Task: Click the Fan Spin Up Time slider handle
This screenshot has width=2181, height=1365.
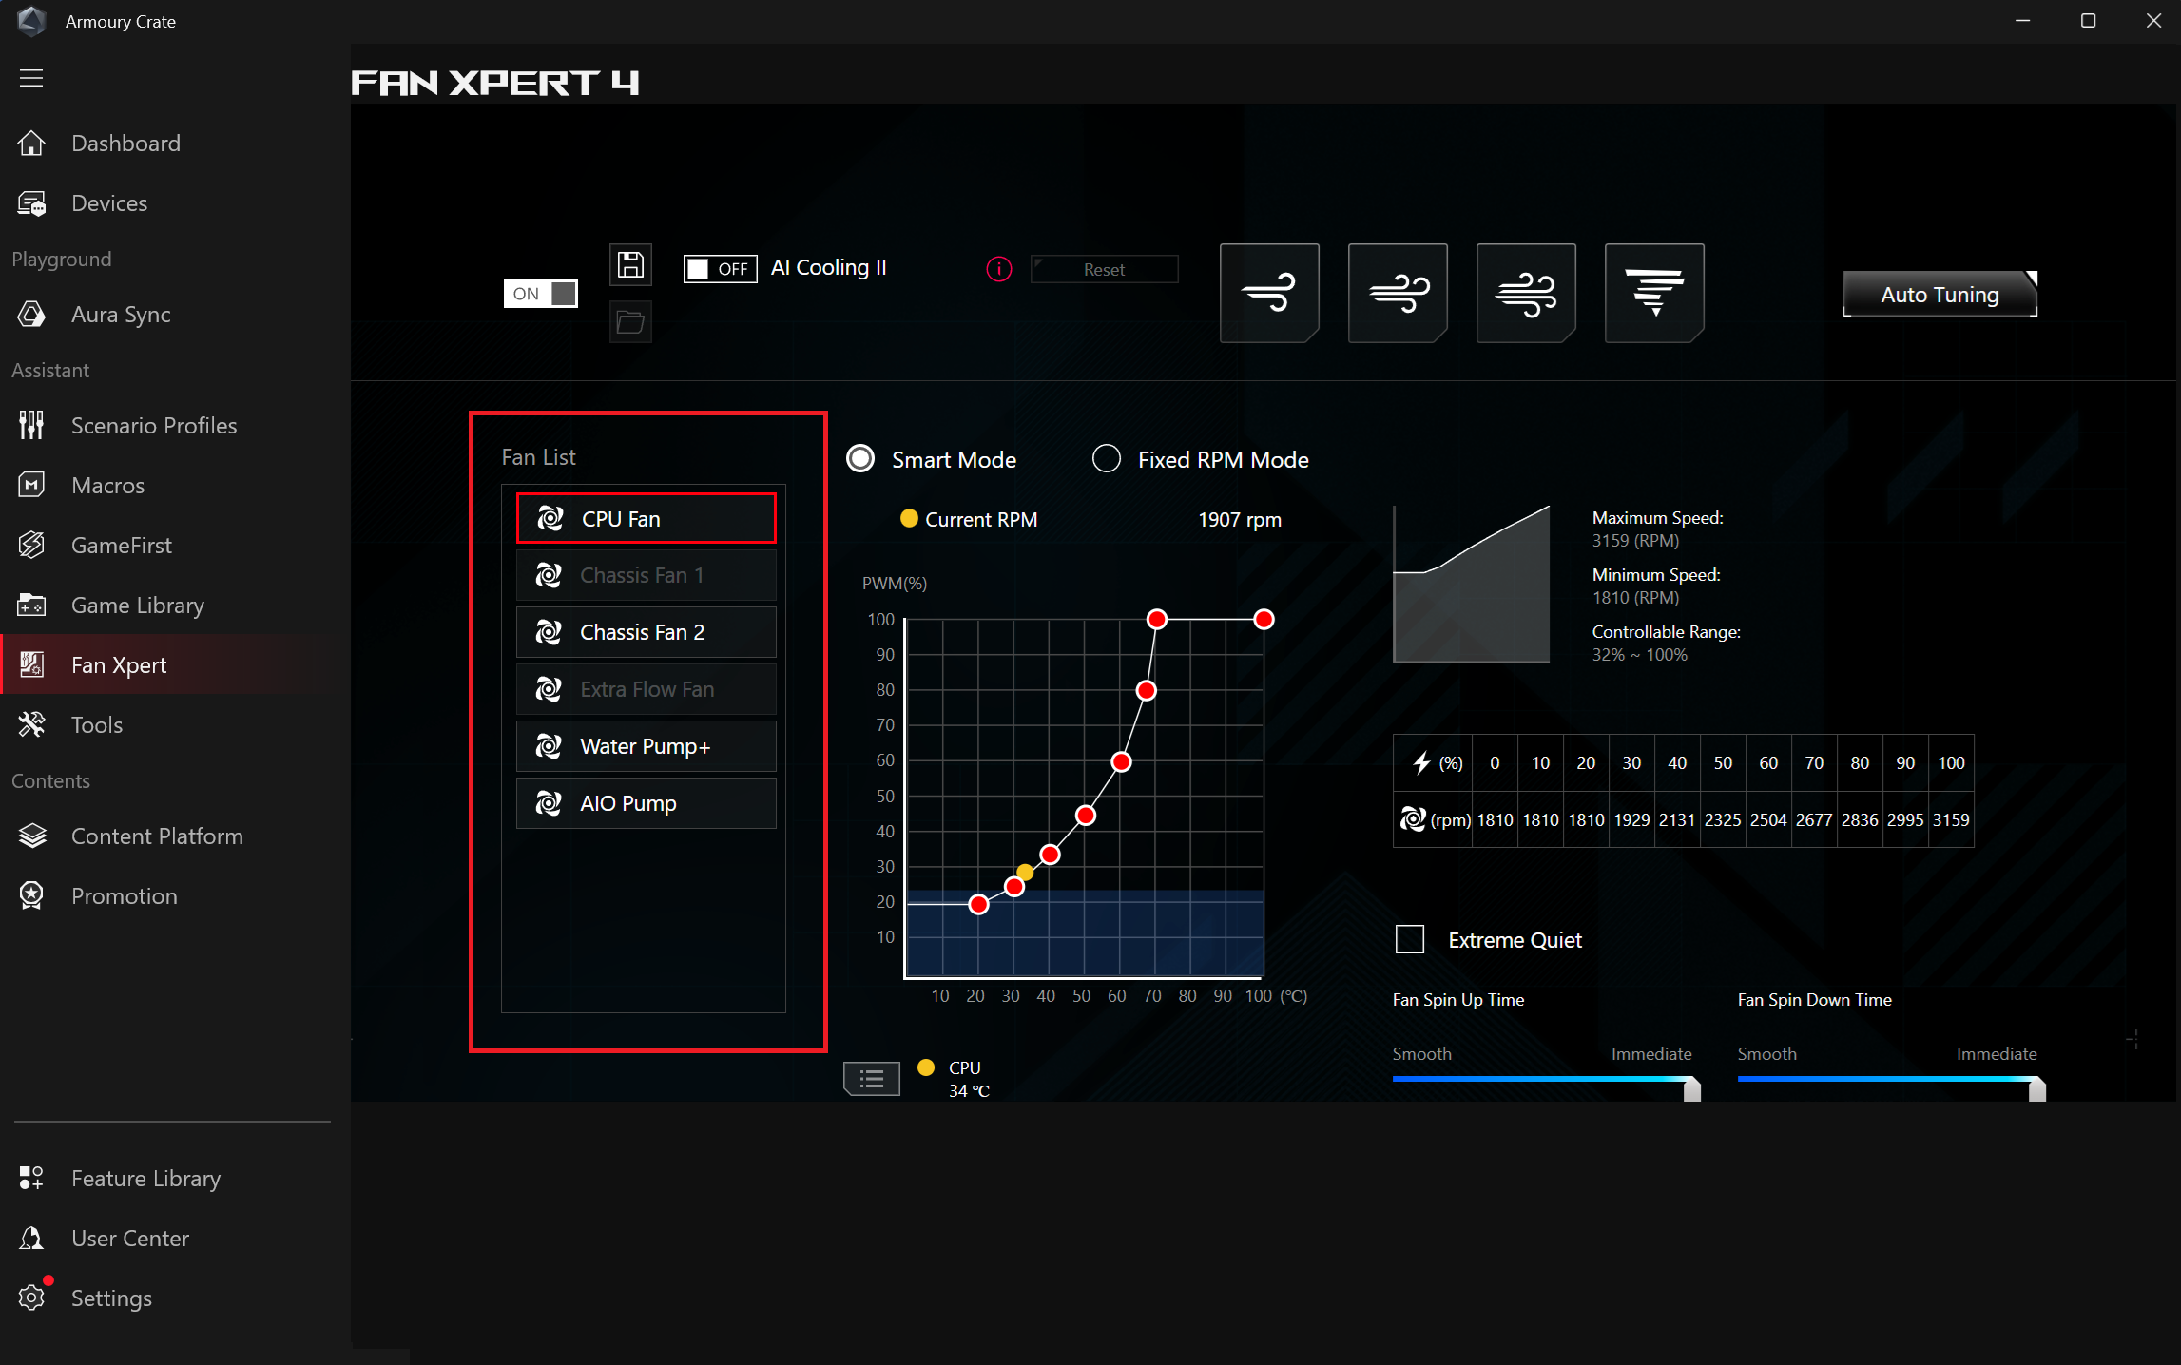Action: (1691, 1089)
